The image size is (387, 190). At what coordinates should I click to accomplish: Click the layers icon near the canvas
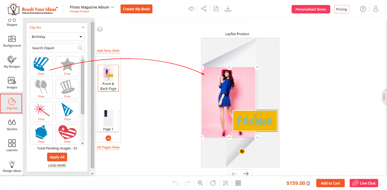pyautogui.click(x=100, y=29)
